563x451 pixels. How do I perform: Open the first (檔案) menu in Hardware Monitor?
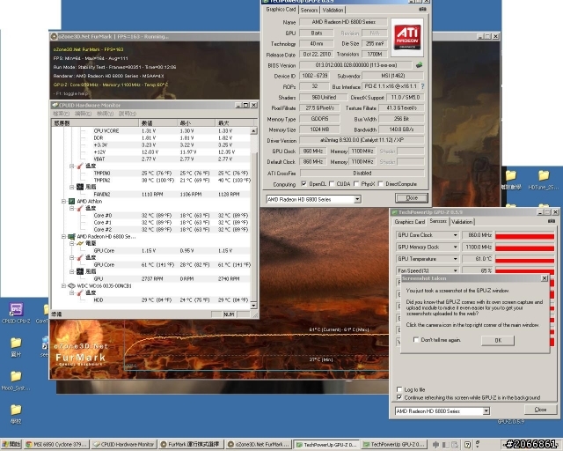click(61, 114)
